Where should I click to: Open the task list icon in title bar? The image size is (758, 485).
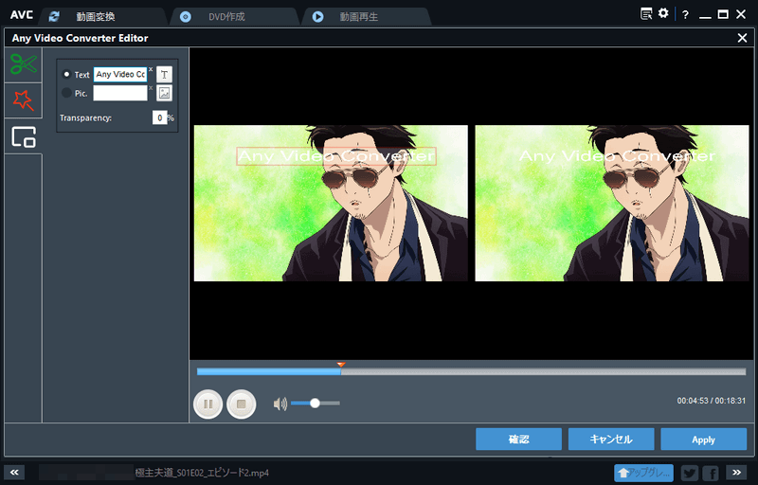click(646, 14)
